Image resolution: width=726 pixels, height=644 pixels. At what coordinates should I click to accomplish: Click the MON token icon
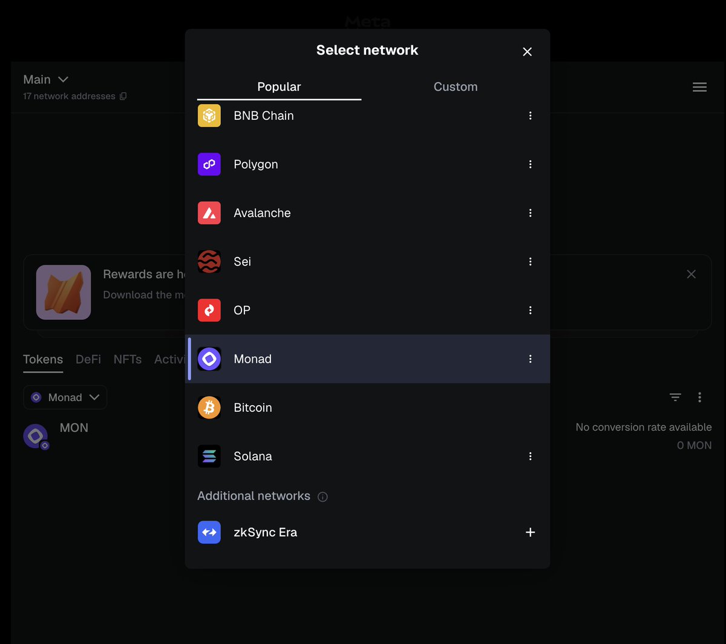click(36, 436)
